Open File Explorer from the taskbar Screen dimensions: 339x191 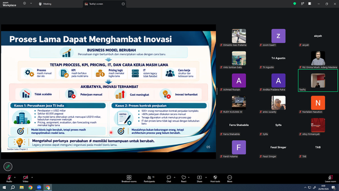pos(22,187)
